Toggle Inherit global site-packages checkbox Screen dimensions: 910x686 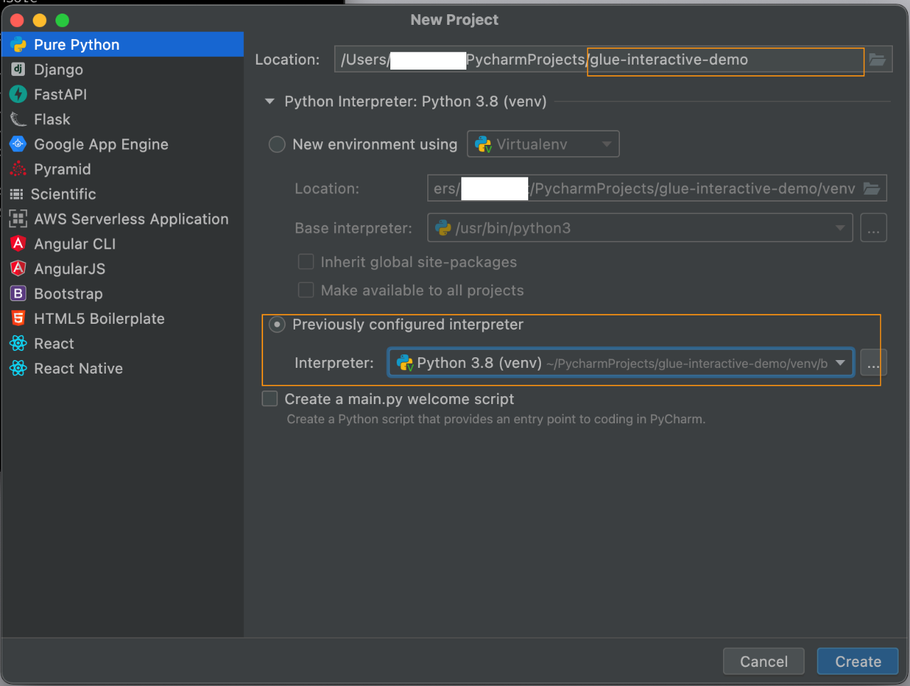pyautogui.click(x=306, y=262)
